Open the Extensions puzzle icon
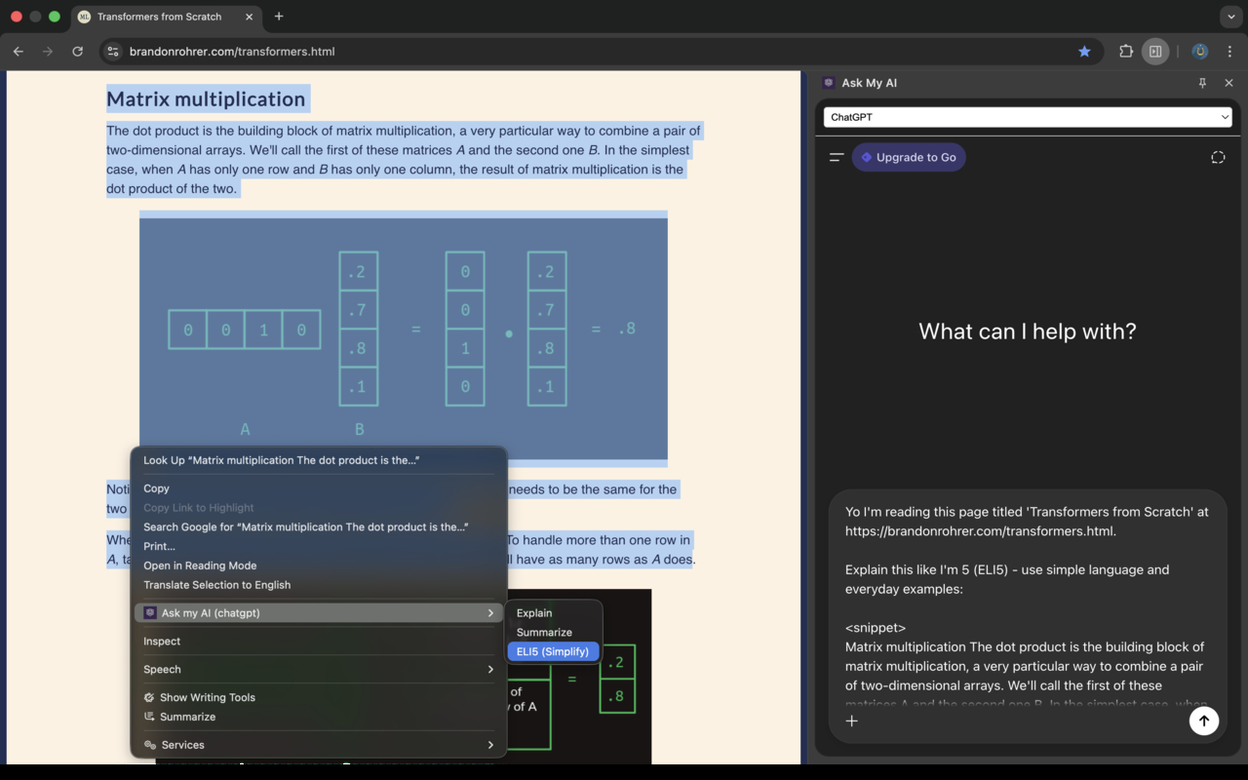Viewport: 1248px width, 780px height. [1126, 52]
